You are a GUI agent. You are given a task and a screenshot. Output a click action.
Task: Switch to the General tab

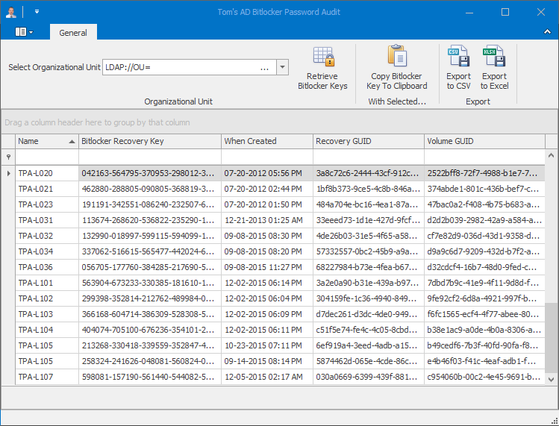click(x=73, y=33)
